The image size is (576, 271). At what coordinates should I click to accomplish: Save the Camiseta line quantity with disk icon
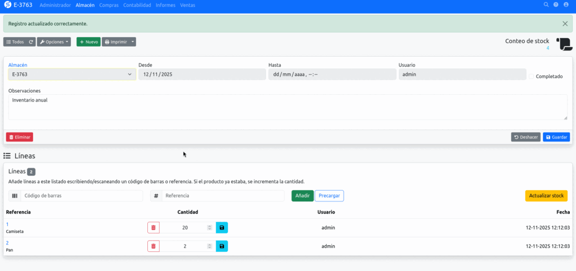(222, 228)
